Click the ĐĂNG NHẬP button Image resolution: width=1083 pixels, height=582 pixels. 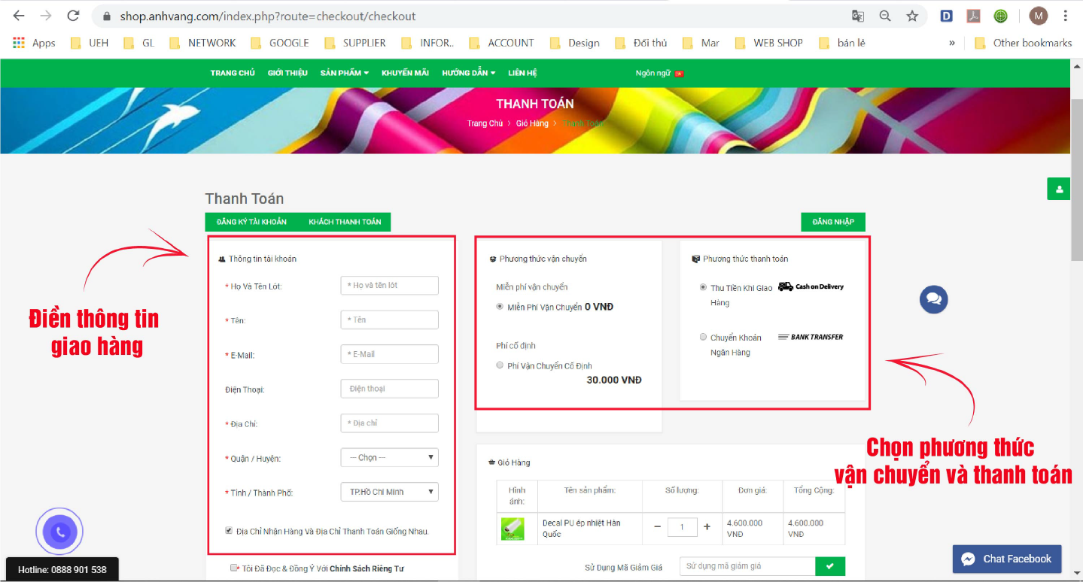tap(832, 222)
